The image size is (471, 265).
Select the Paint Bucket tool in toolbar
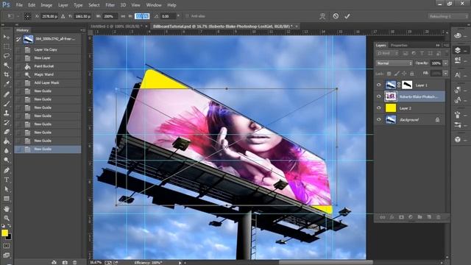click(7, 141)
